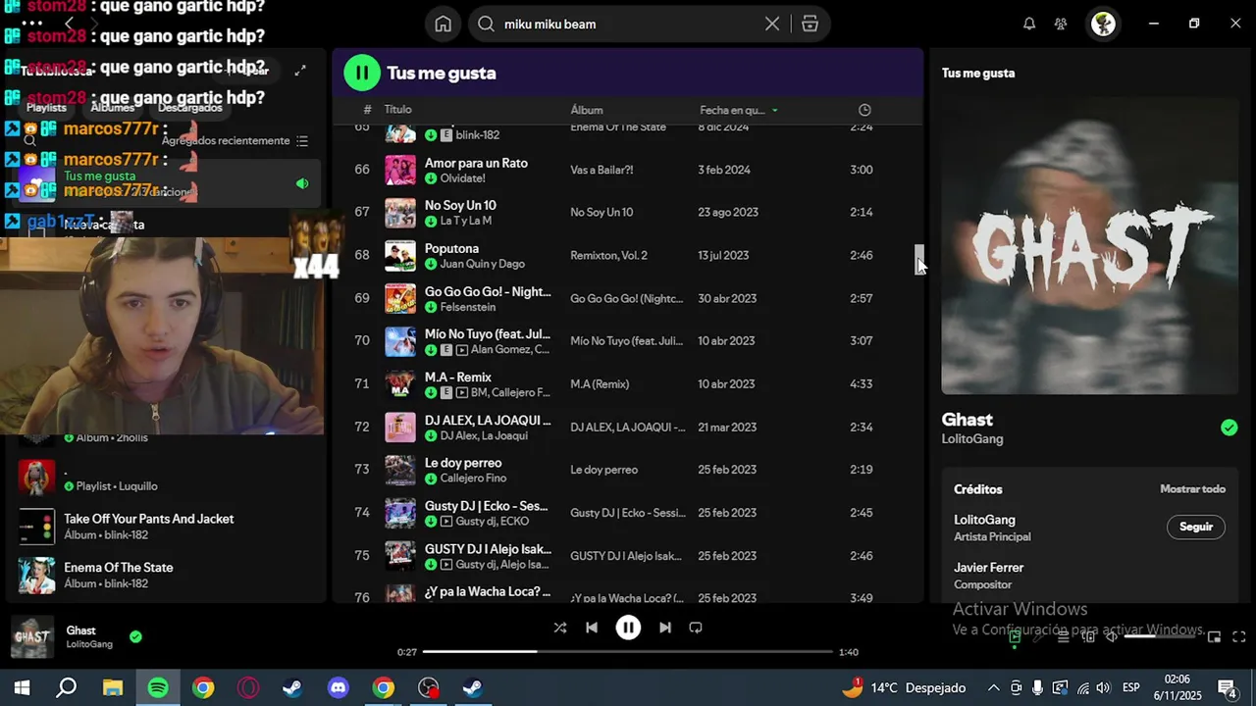Pause playback with big green Tus me gusta button
The height and width of the screenshot is (706, 1256).
(x=362, y=72)
